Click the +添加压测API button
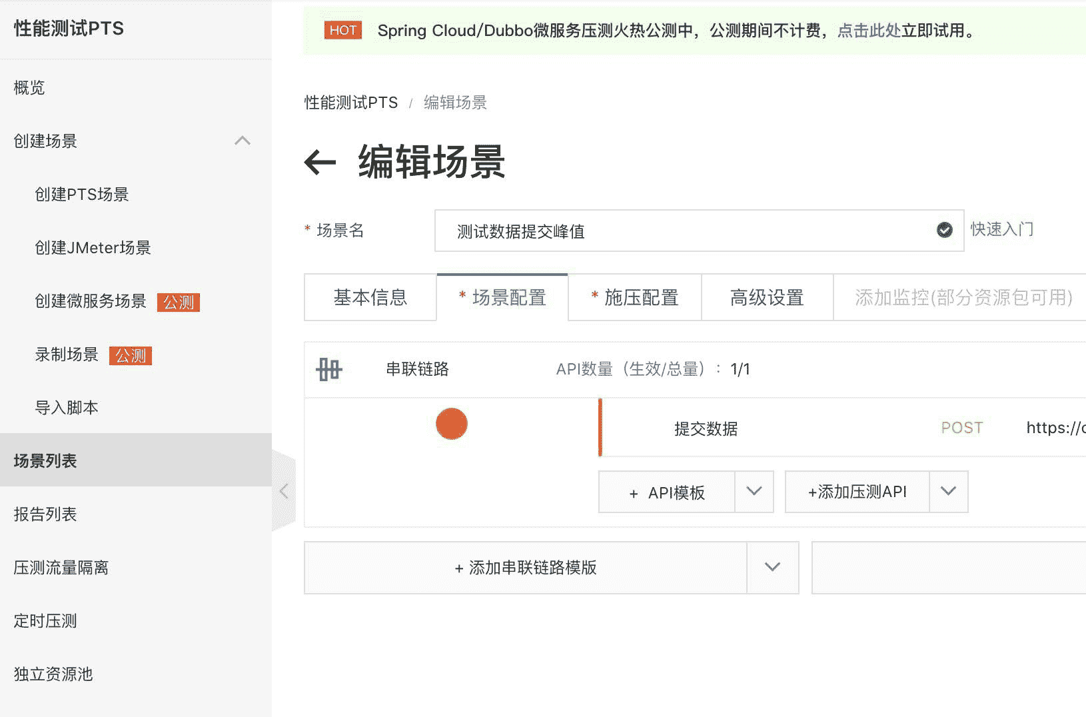 [857, 492]
